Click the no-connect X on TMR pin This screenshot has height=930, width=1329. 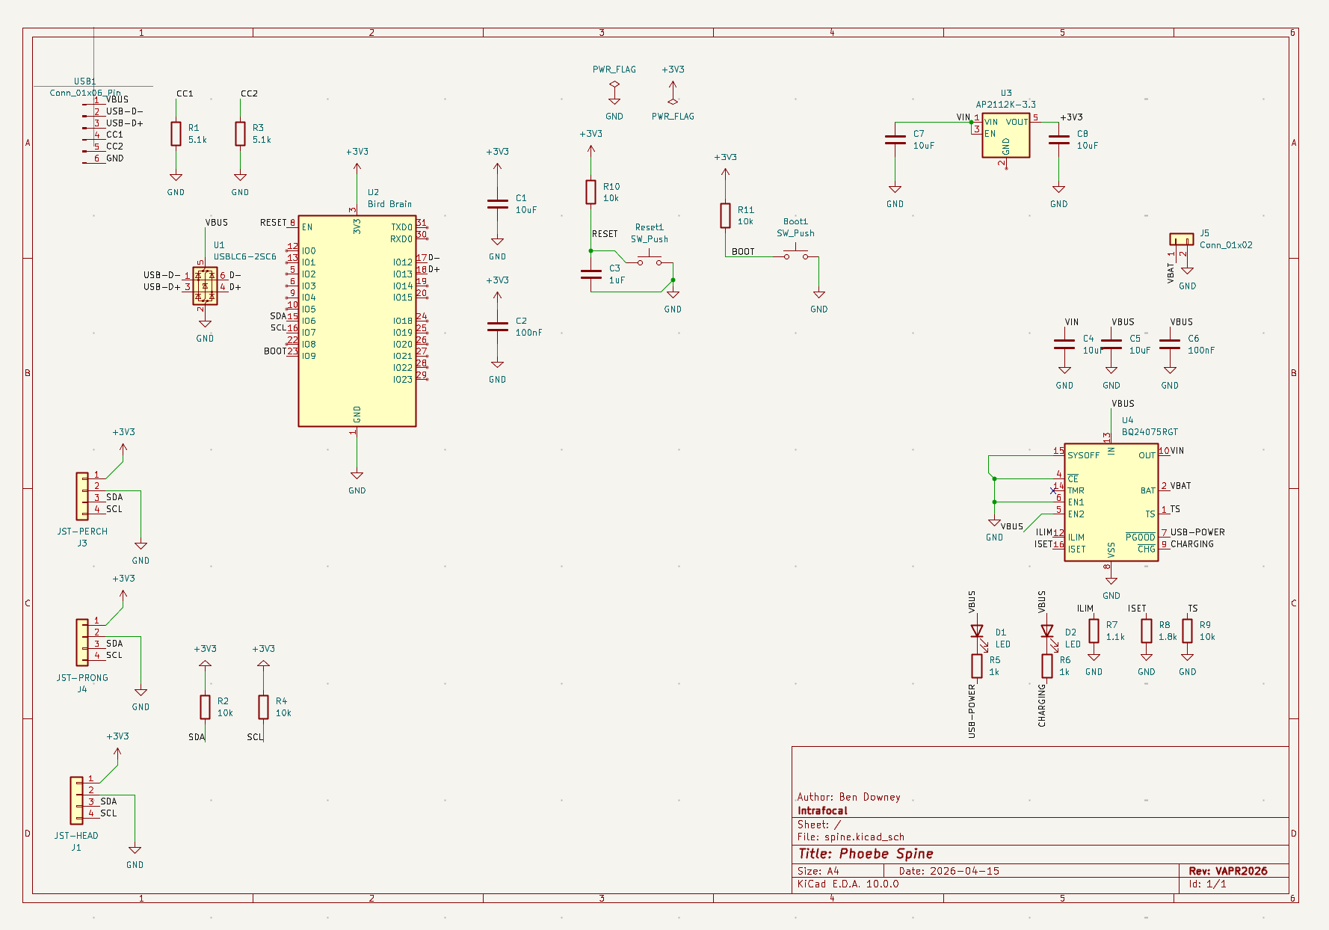[x=1053, y=490]
